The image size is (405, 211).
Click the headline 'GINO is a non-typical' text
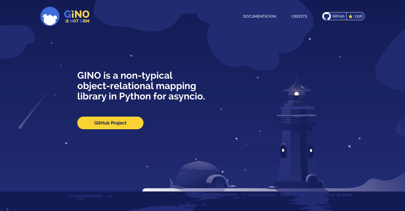(x=125, y=75)
